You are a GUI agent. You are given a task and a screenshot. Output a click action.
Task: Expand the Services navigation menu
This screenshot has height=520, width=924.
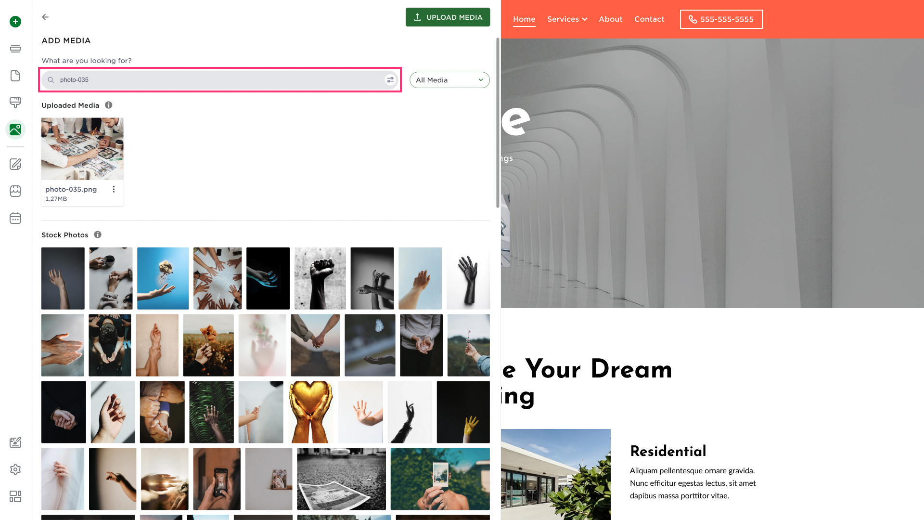coord(567,19)
